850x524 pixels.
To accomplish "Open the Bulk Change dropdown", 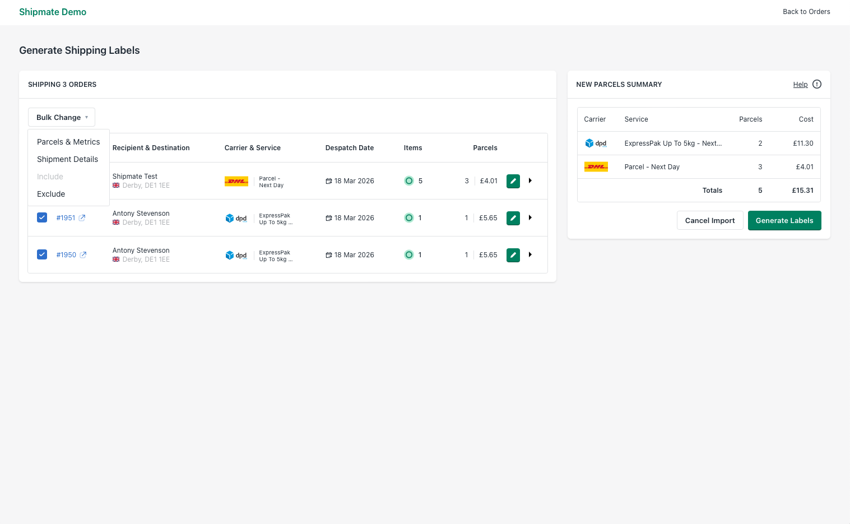I will click(61, 117).
